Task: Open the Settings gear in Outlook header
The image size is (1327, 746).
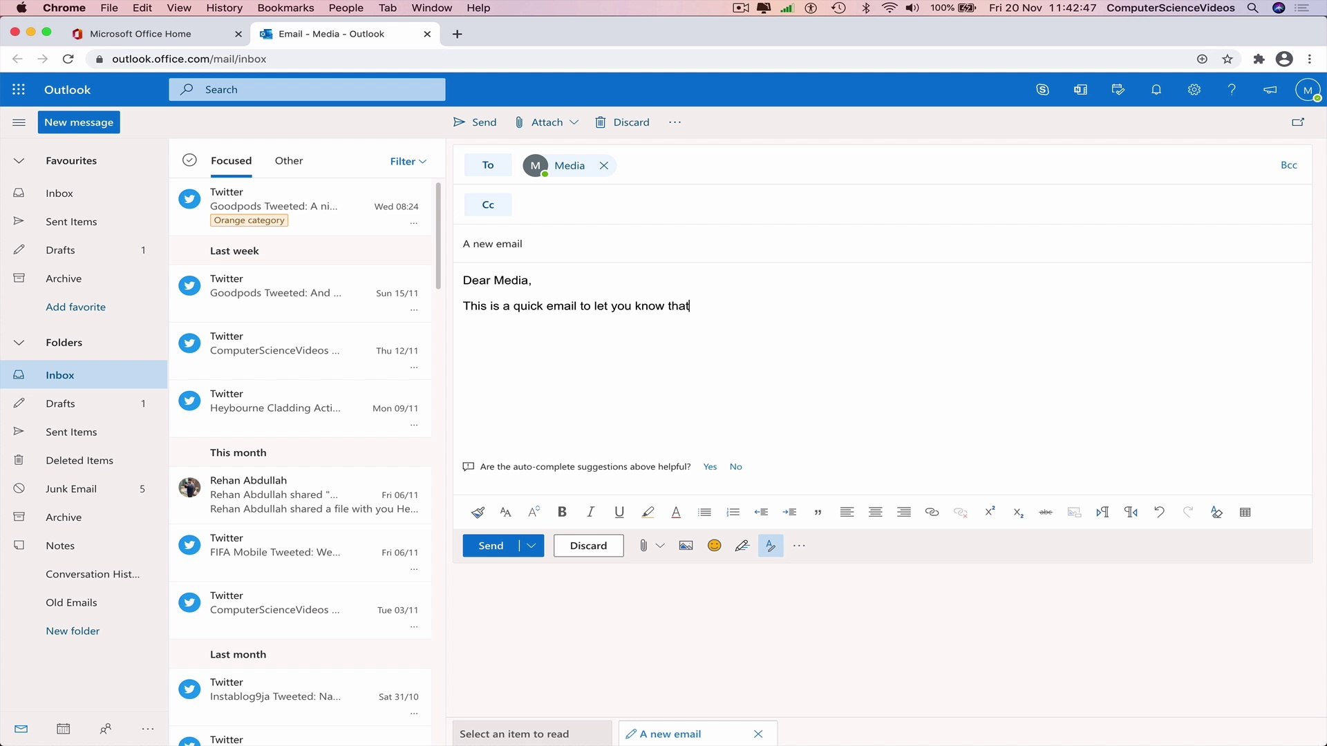Action: [1194, 90]
